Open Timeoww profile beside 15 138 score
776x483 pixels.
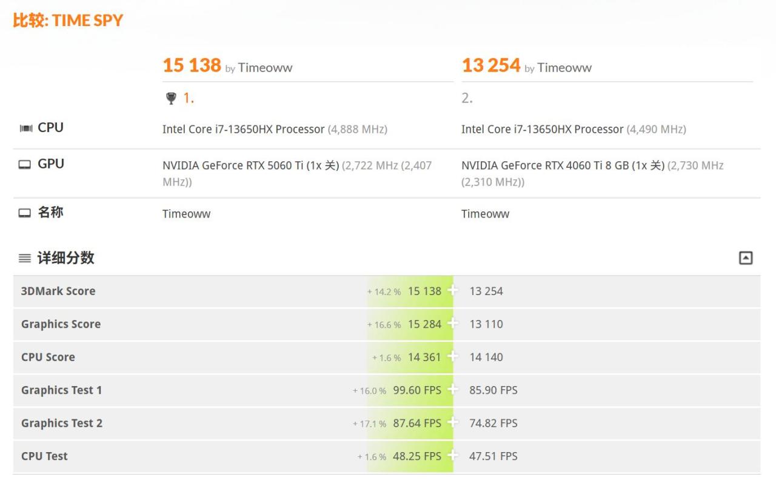click(265, 68)
